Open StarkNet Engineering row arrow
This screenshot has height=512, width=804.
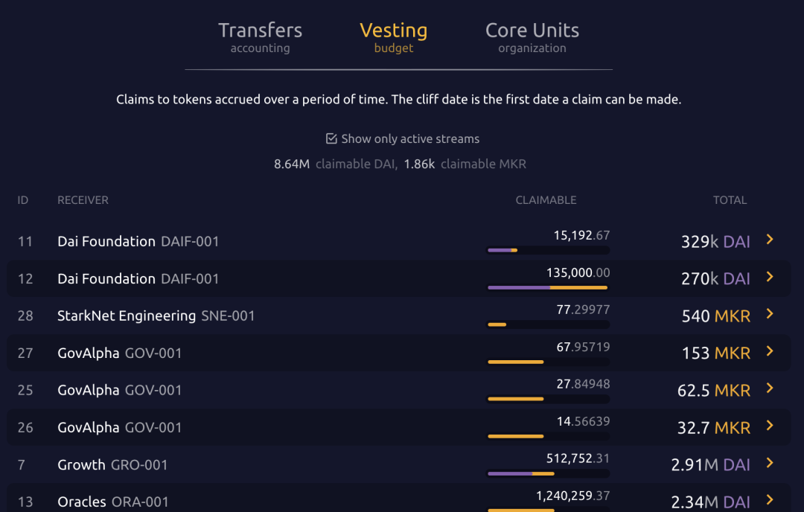[x=770, y=314]
